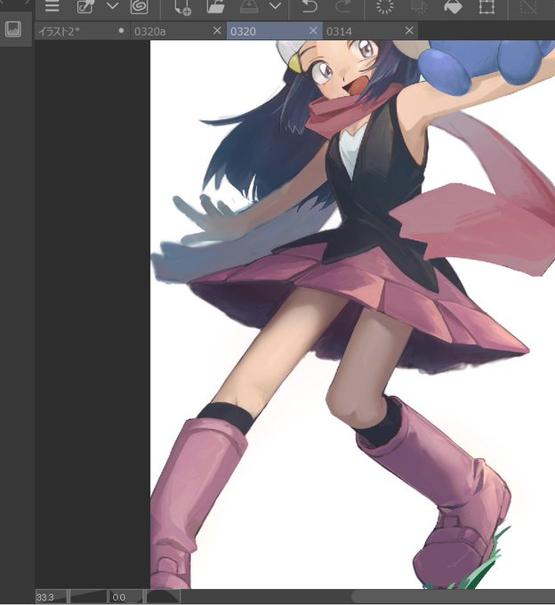Image resolution: width=555 pixels, height=605 pixels.
Task: Click the Deselect icon at toolbar end
Action: tap(528, 6)
